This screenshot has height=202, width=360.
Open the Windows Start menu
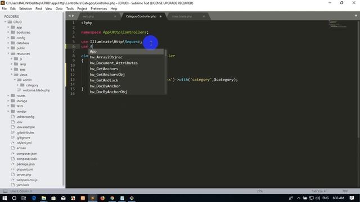(4, 198)
